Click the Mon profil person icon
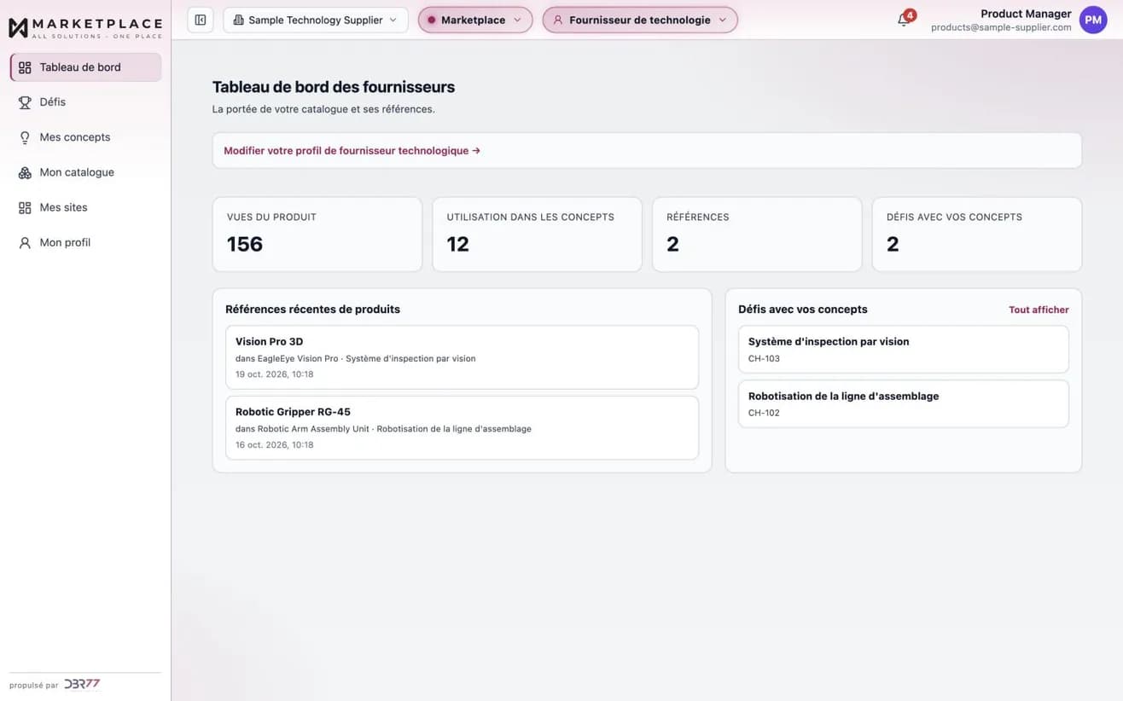Screen dimensions: 1123x701 point(25,242)
